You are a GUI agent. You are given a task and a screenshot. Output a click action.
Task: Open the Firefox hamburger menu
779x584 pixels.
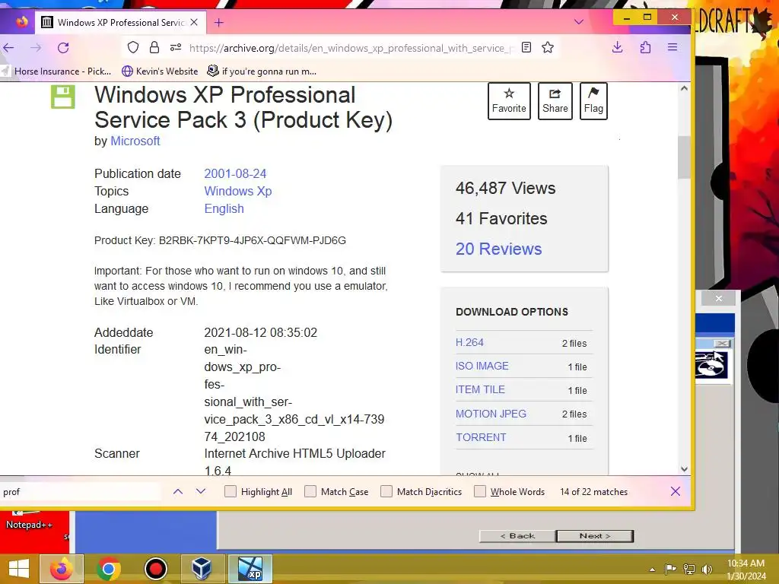672,48
